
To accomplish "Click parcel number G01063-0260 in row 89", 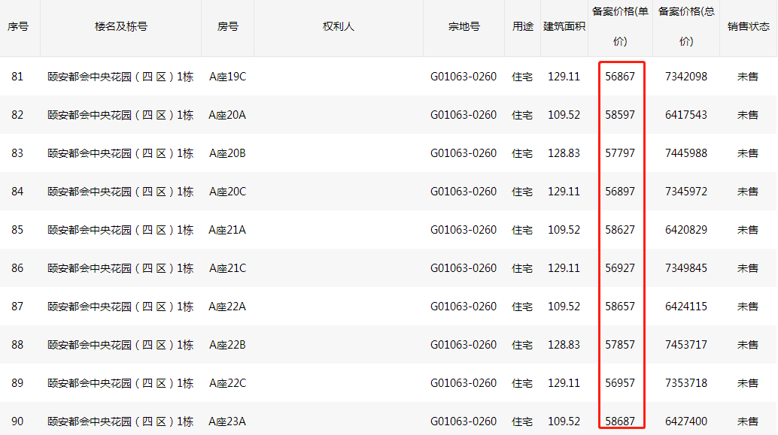I will click(x=463, y=383).
